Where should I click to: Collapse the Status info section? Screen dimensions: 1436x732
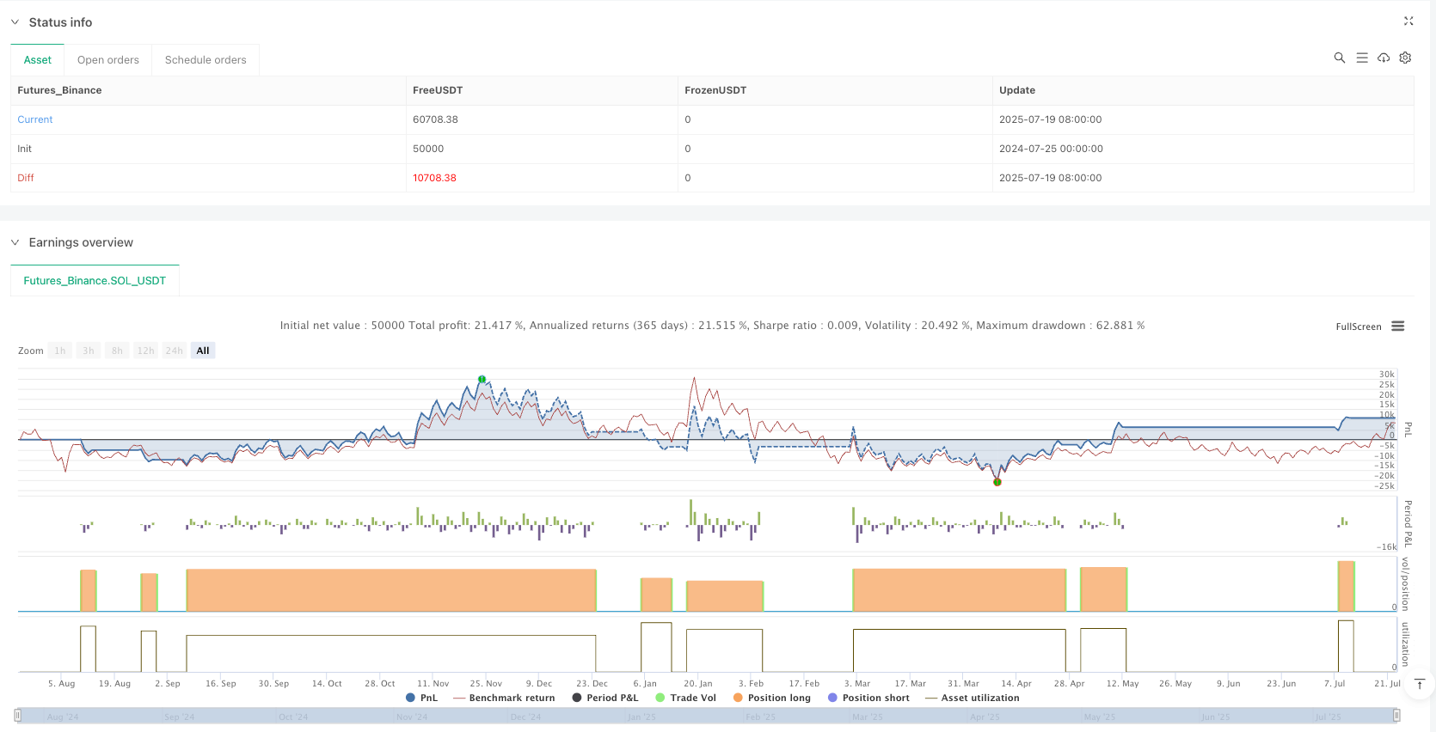pos(15,22)
